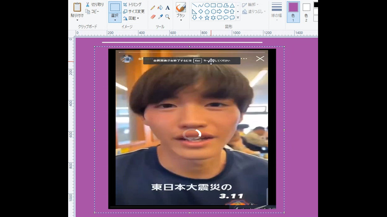Open the 選択 selection options dropdown
Viewport: 387px width, 217px height.
(x=115, y=20)
